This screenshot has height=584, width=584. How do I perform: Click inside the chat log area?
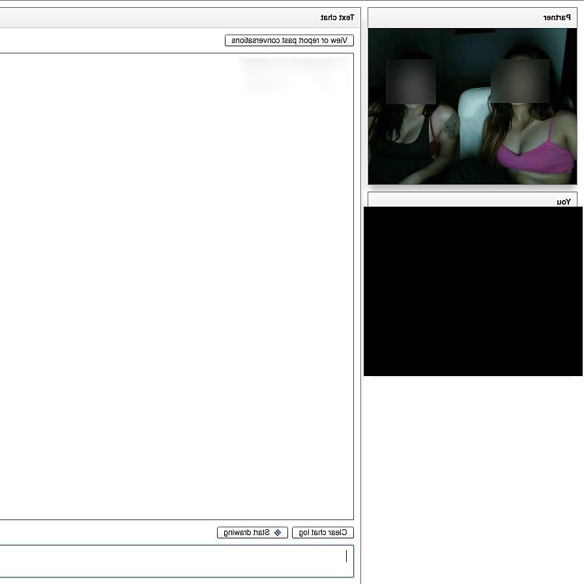[177, 286]
